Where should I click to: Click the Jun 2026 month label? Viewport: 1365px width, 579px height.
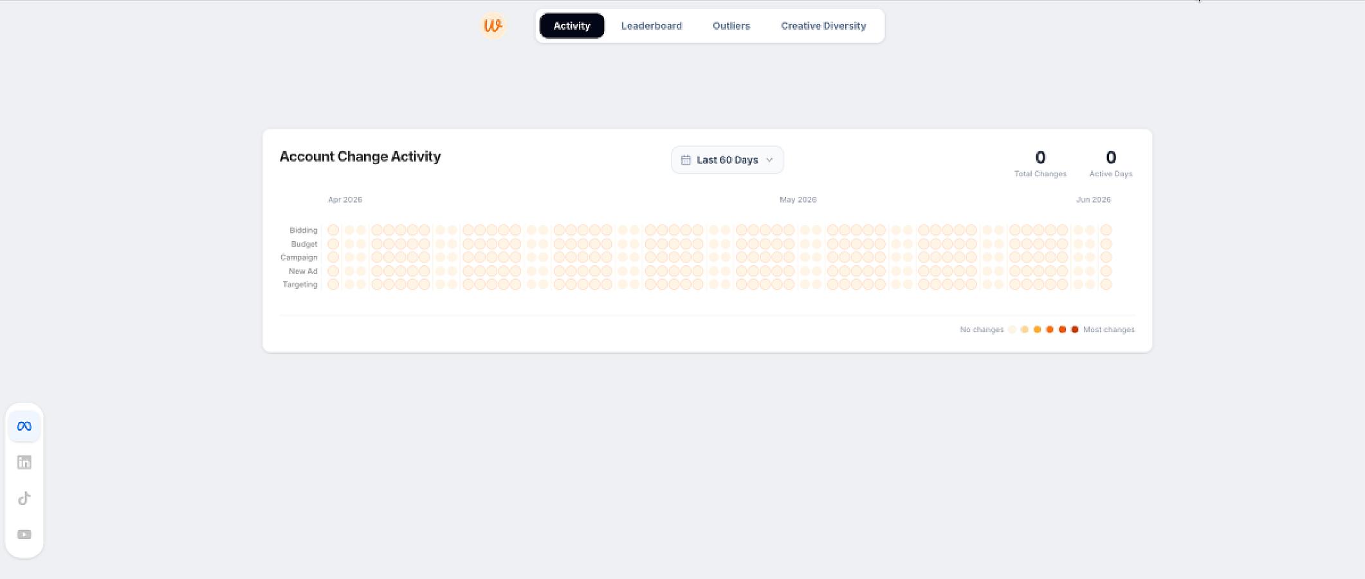1094,199
